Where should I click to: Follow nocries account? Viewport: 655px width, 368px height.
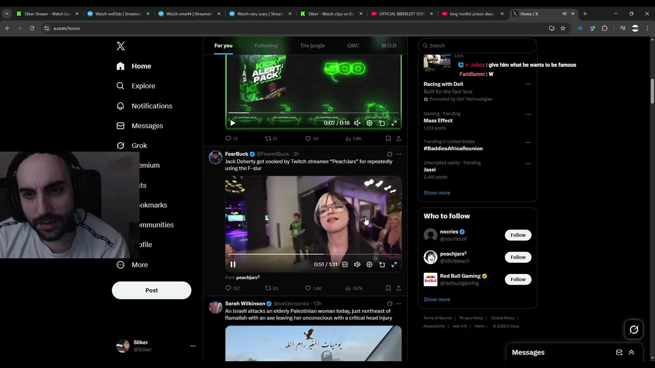518,235
